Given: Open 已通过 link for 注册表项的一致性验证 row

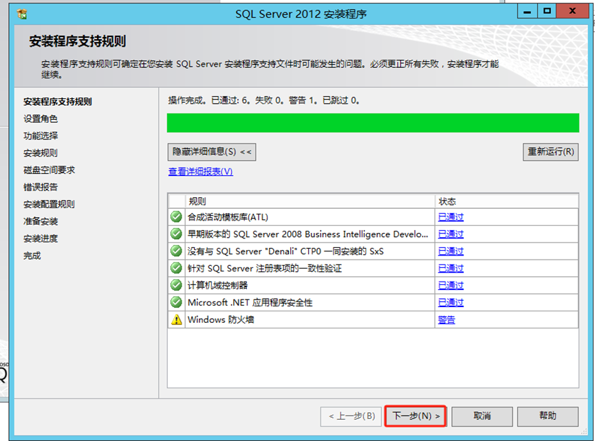Looking at the screenshot, I should [451, 268].
